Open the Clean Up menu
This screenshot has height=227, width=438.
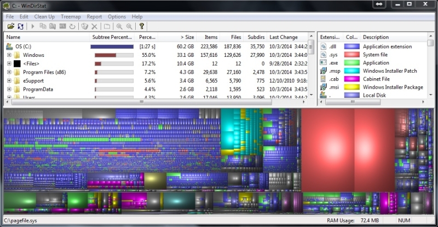[x=44, y=16]
